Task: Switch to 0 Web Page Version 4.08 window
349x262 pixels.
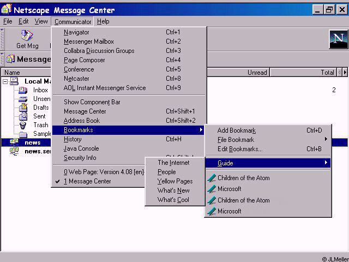Action: (99, 172)
